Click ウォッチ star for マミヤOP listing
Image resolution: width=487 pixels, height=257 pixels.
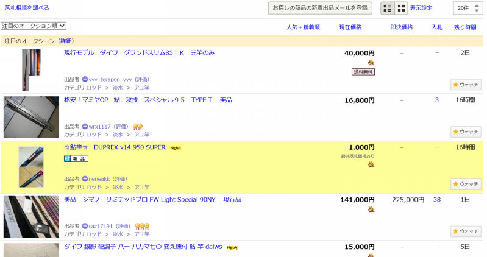click(x=466, y=132)
